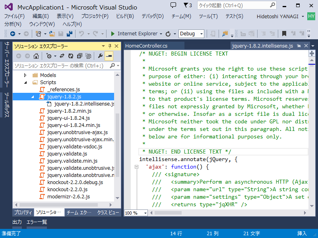Click the editor horizontal scrollbar thumb
Image resolution: width=318 pixels, height=238 pixels.
[168, 213]
